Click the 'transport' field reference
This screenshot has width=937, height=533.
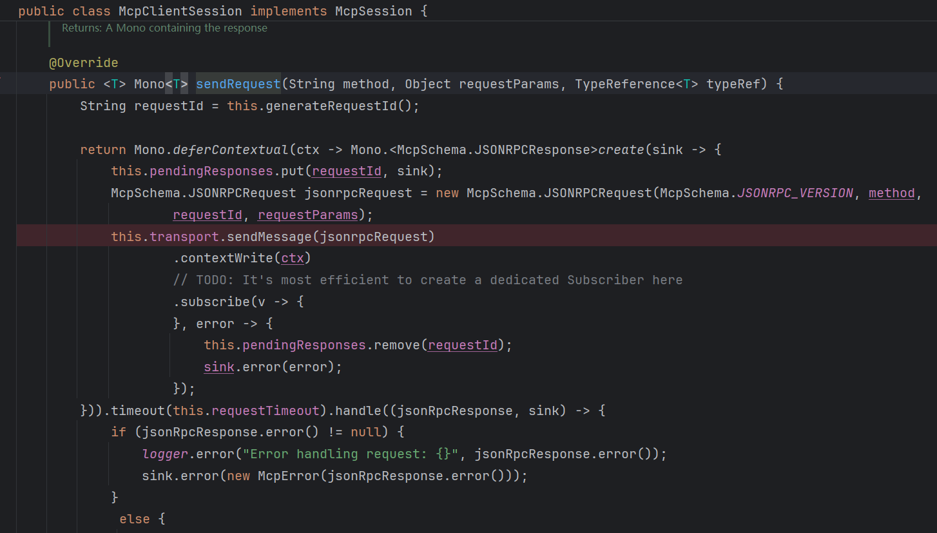pyautogui.click(x=184, y=237)
